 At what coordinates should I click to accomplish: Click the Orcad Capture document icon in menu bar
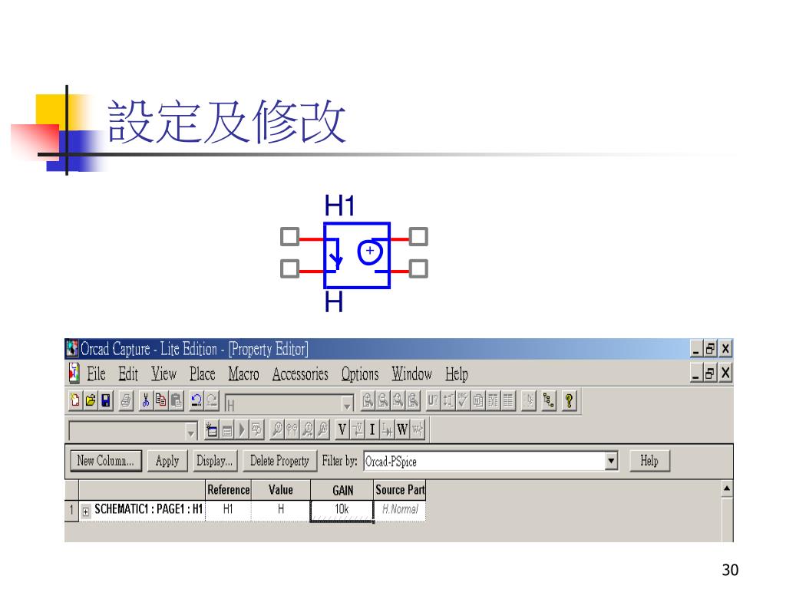[74, 373]
